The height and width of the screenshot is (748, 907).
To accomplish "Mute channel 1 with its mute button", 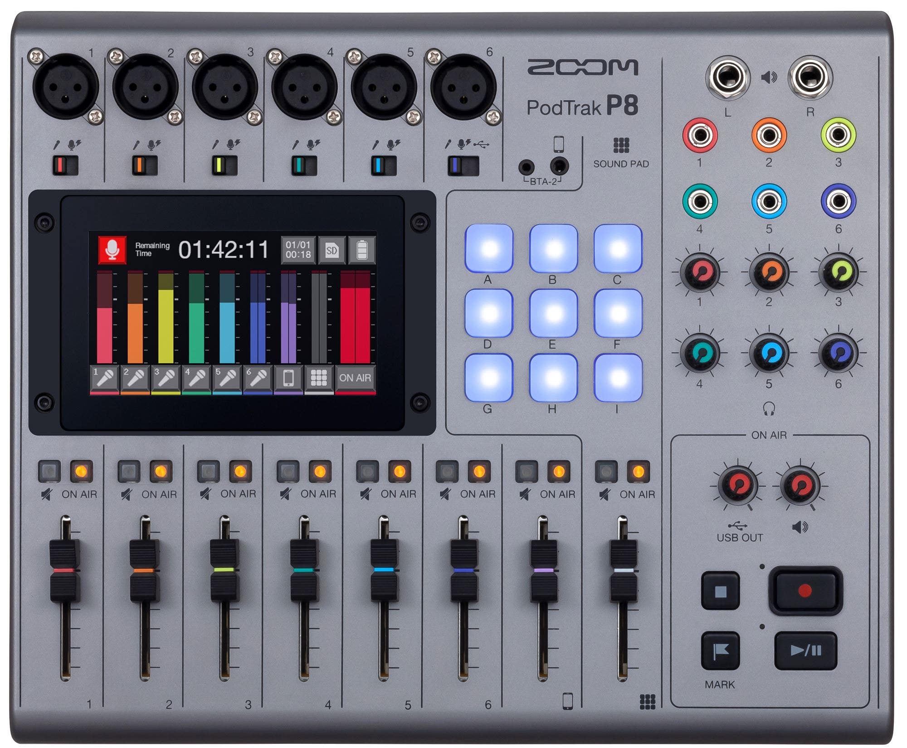I will tap(49, 471).
